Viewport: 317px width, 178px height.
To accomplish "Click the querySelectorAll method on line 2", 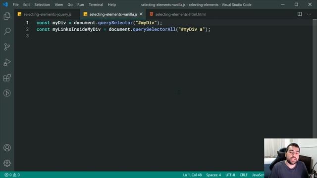I will (x=154, y=29).
